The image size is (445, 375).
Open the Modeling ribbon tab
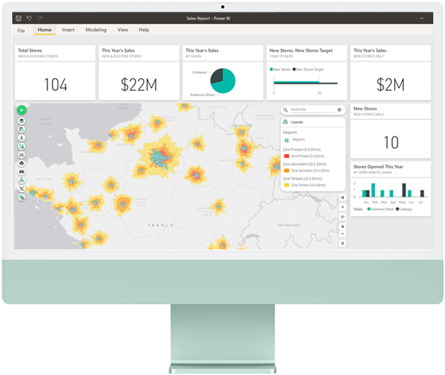pos(96,30)
